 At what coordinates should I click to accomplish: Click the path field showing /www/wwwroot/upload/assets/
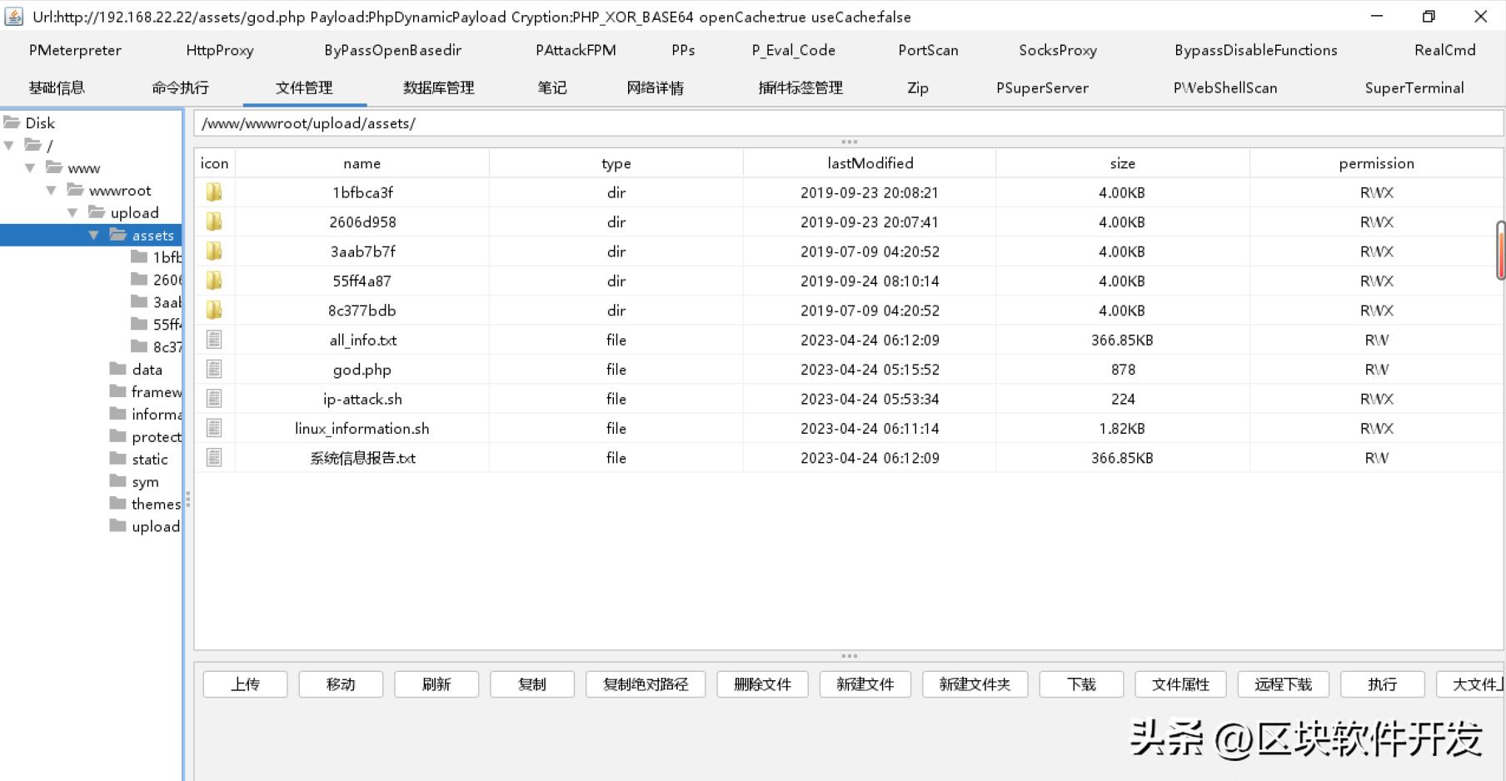tap(848, 123)
